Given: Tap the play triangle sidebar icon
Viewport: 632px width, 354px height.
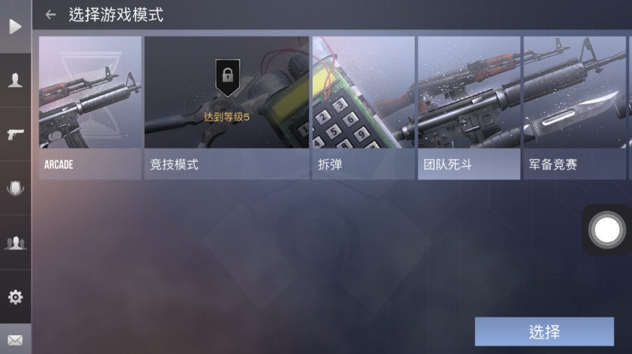Looking at the screenshot, I should point(15,27).
